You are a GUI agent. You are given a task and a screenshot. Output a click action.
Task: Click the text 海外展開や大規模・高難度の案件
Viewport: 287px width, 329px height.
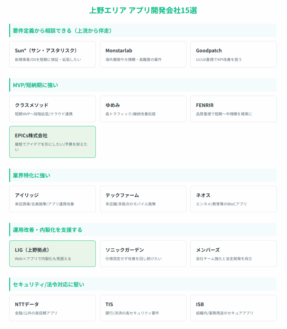(133, 59)
